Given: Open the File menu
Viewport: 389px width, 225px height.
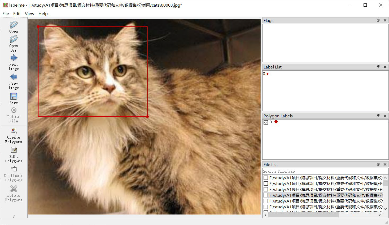Looking at the screenshot, I should [x=6, y=13].
